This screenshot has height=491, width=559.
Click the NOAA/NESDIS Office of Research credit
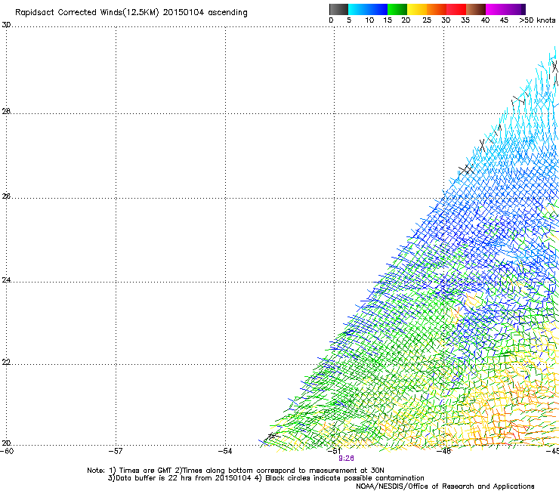(x=445, y=486)
